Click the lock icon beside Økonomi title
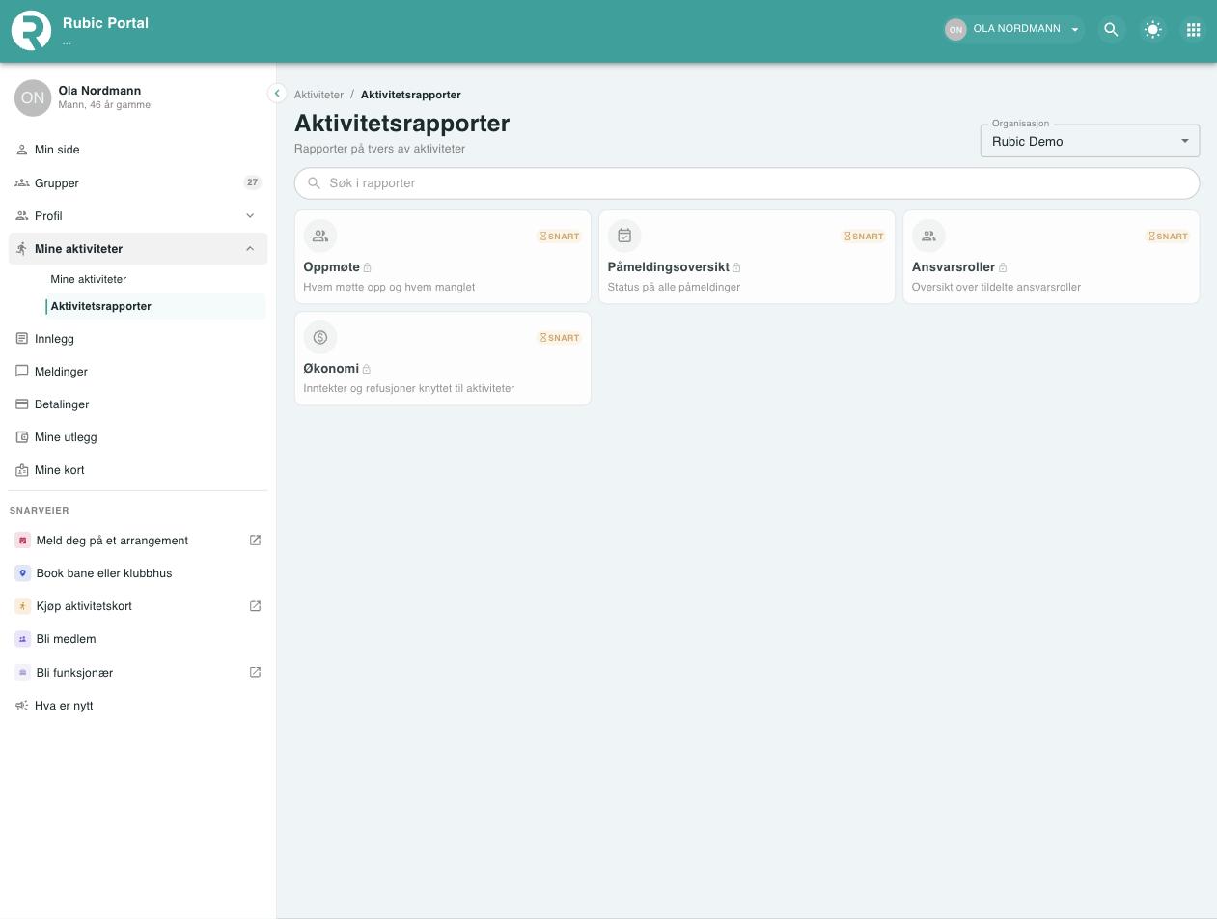The height and width of the screenshot is (919, 1217). (367, 369)
